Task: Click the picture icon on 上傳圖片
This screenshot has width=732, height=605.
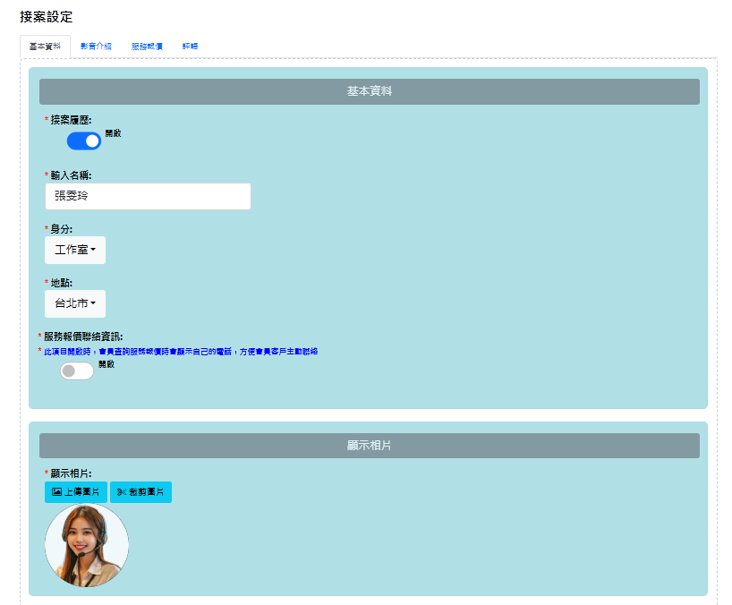Action: click(x=56, y=492)
